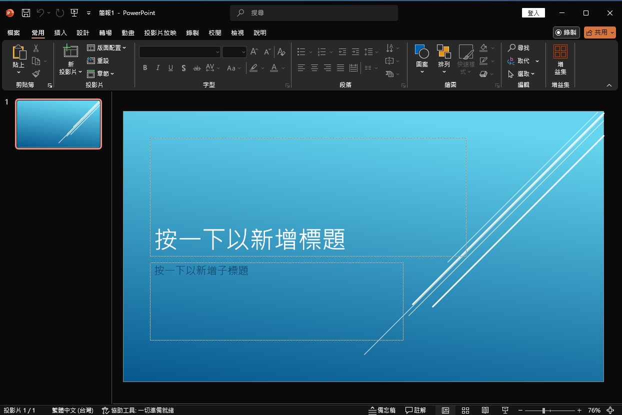Click the Sign in (登入) button
622x415 pixels.
click(533, 13)
